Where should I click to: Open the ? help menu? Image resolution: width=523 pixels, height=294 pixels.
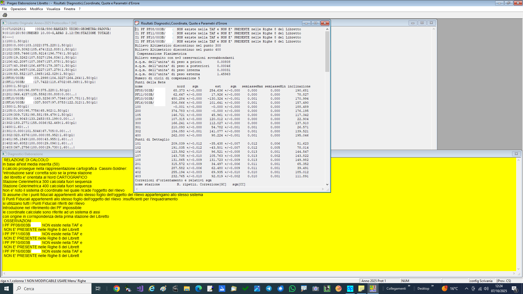pos(80,9)
